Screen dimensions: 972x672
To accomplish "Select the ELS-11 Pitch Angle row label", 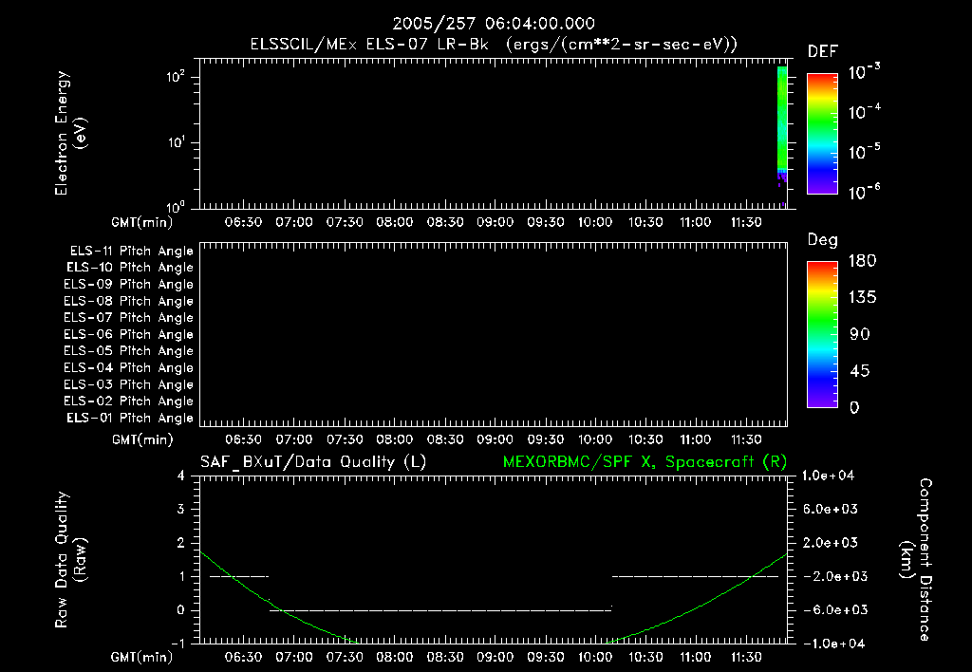I will pos(131,252).
